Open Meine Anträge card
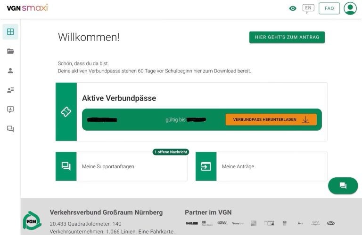This screenshot has width=362, height=235. click(x=261, y=166)
